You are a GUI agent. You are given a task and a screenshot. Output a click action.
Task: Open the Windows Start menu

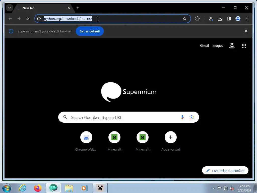7,188
